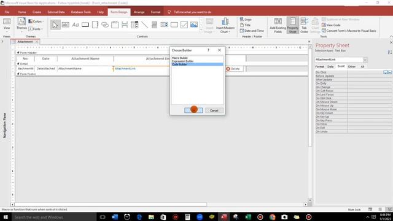Viewport: 393px width, 221px height.
Task: Switch to the Home ribbon tab
Action: tap(22, 12)
